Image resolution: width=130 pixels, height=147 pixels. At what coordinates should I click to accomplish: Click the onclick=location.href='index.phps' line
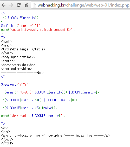(55, 136)
